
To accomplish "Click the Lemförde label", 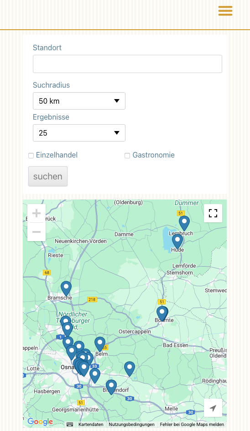I will coord(184,266).
